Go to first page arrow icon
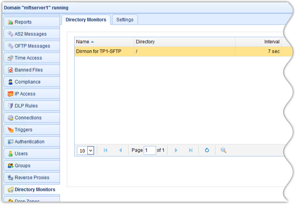 click(105, 150)
